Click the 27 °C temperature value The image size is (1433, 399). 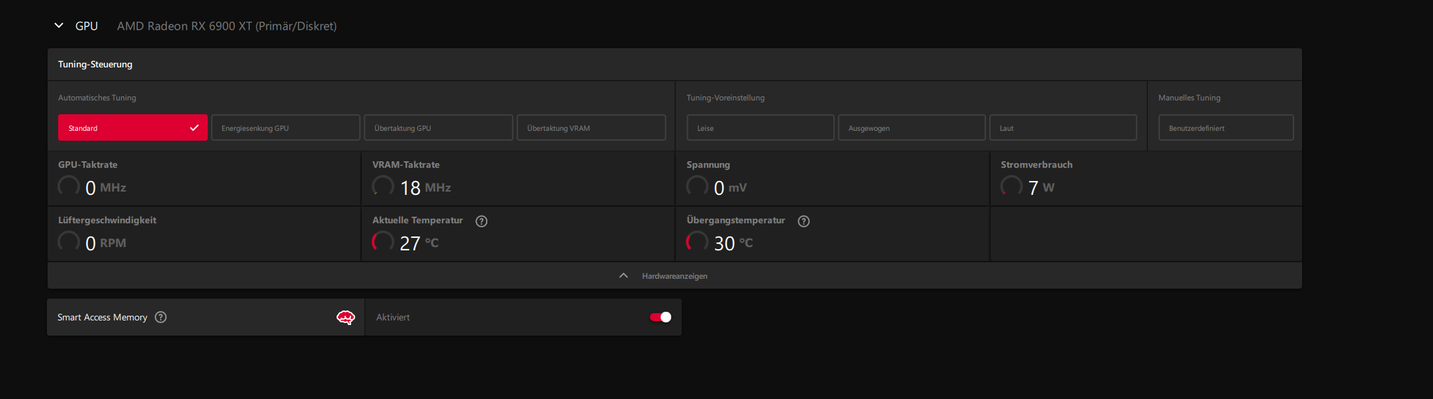point(419,243)
